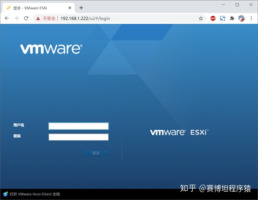The height and width of the screenshot is (200, 258).
Task: Click the browser forward arrow
Action: point(16,18)
